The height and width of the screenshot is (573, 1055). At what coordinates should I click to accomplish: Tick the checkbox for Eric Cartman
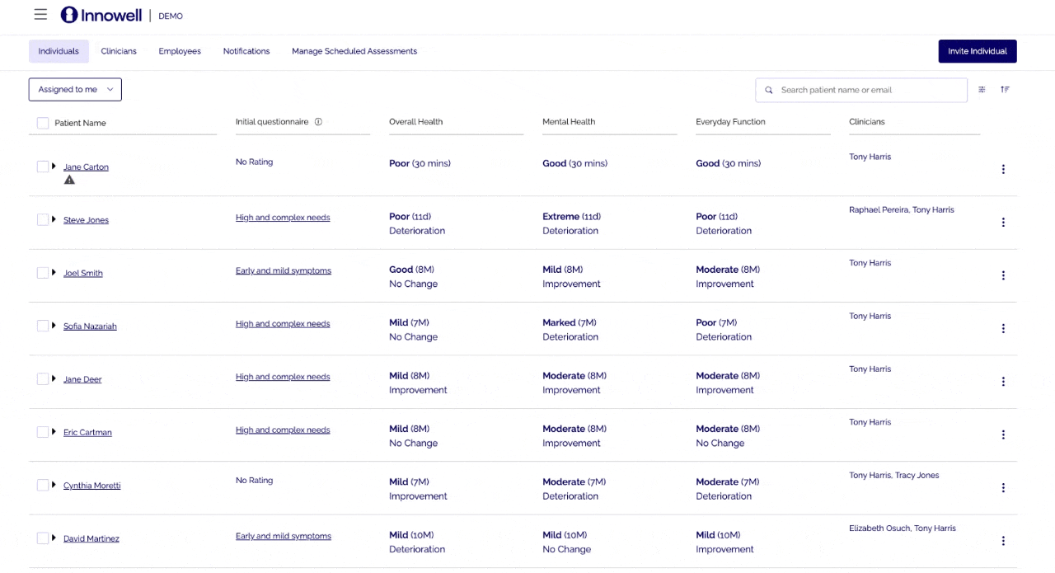coord(43,432)
